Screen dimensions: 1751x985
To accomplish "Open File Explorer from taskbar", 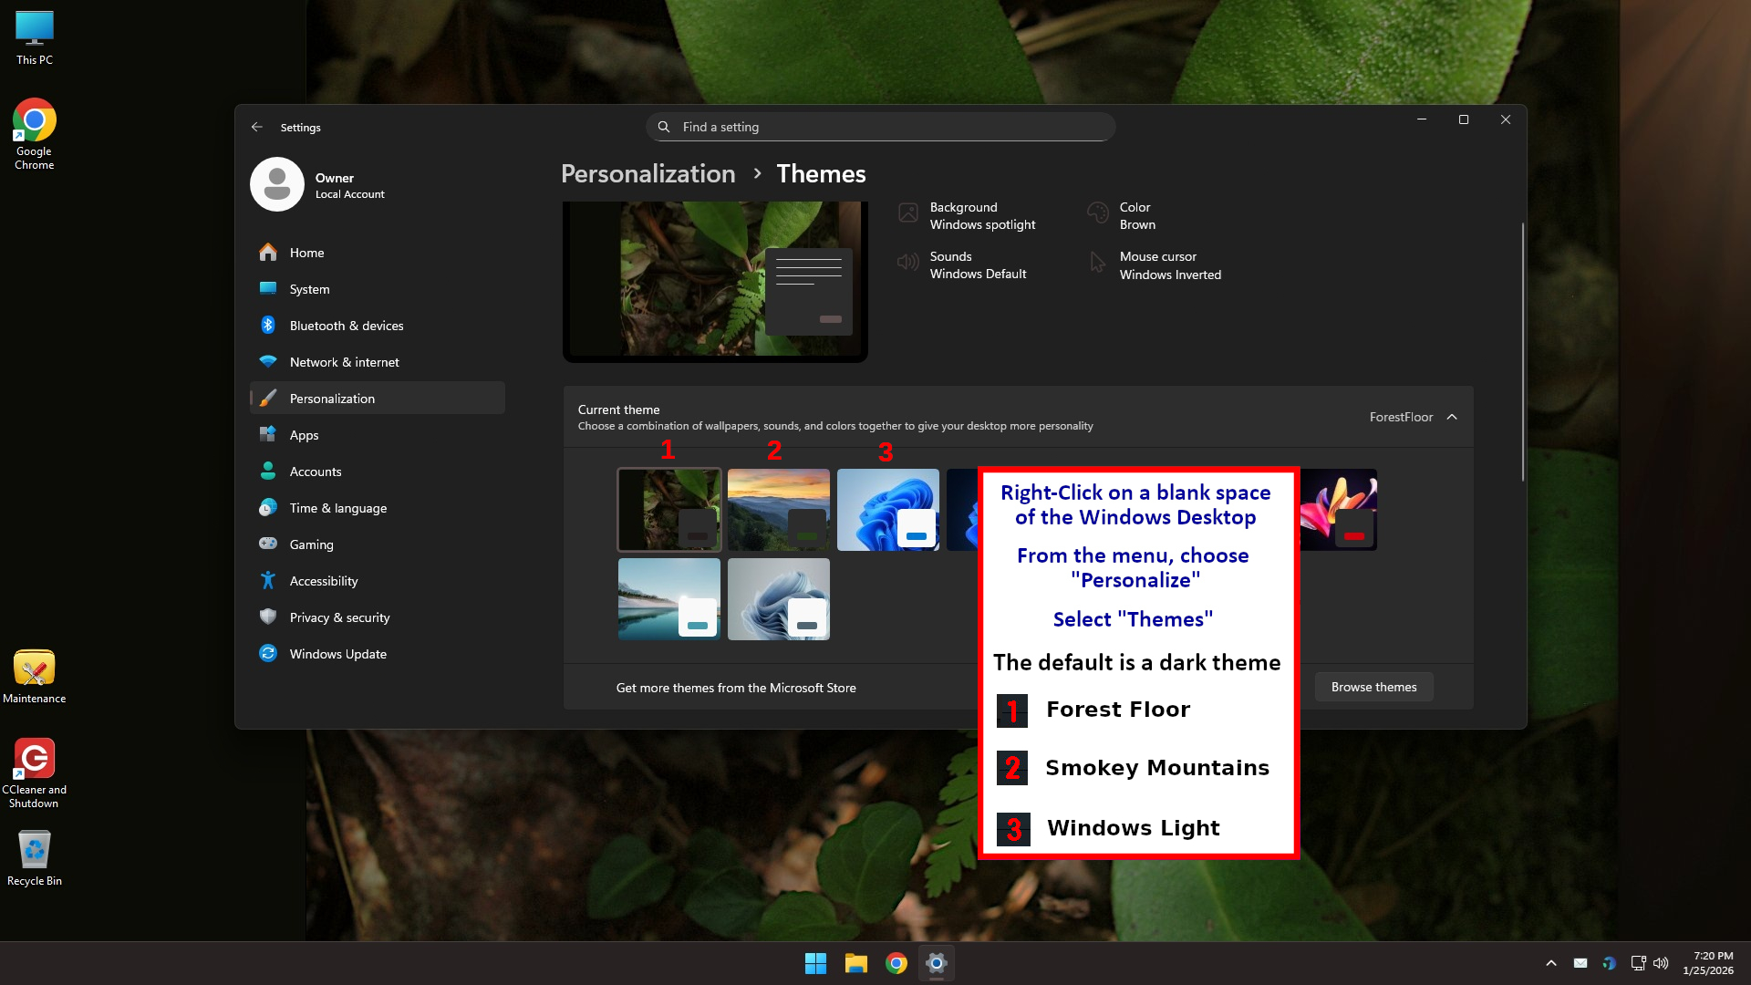I will pos(855,963).
